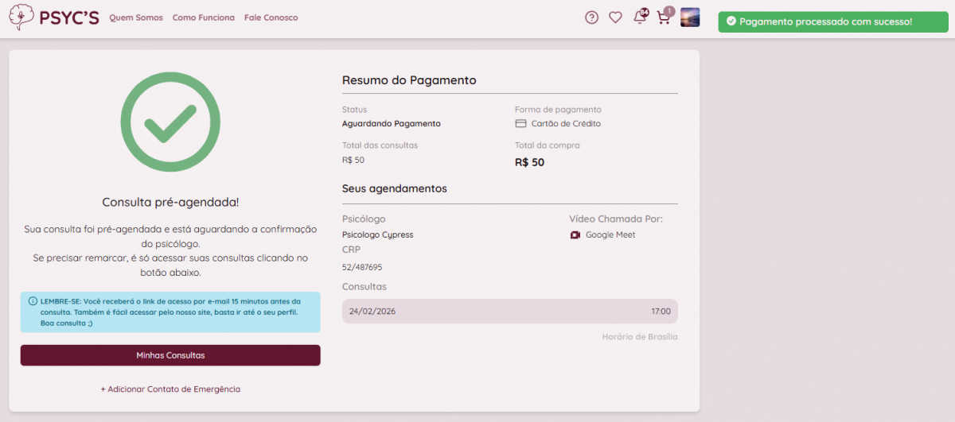The height and width of the screenshot is (422, 955).
Task: Dismiss the 'Pagamento processado com sucesso!' toast
Action: click(x=833, y=21)
